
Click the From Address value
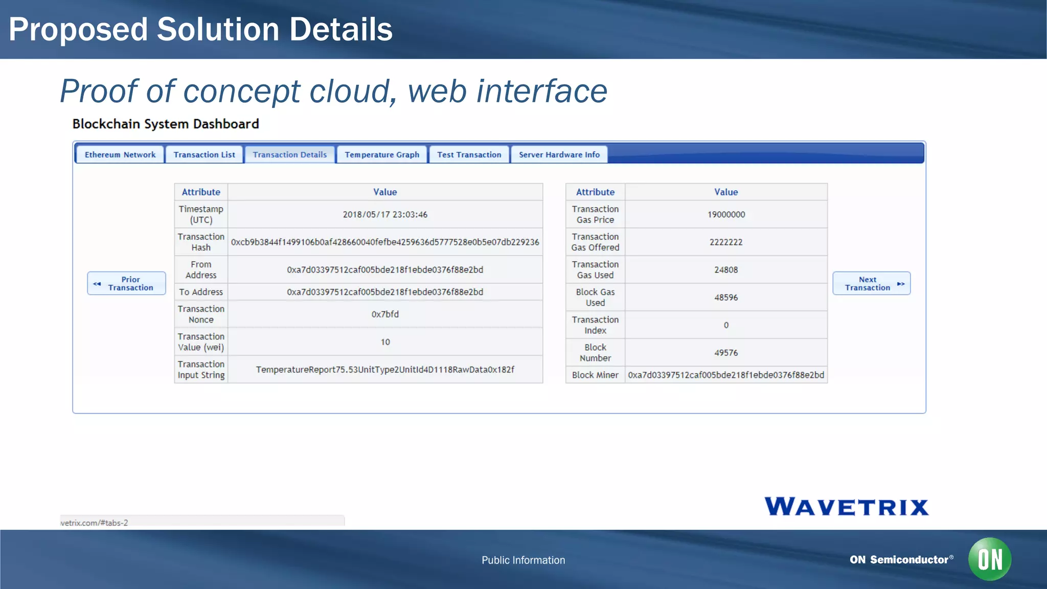pyautogui.click(x=385, y=269)
